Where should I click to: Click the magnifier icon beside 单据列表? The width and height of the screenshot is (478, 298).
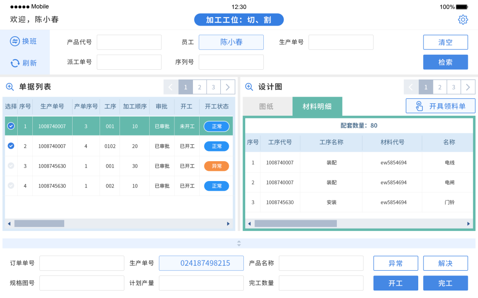(10, 87)
